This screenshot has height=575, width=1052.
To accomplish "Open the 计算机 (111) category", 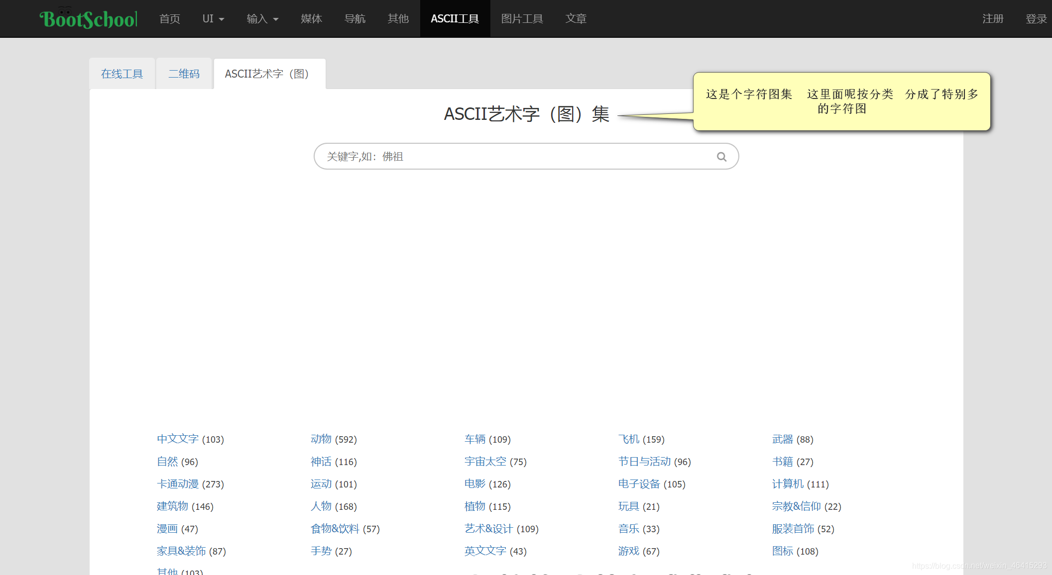I will 788,483.
